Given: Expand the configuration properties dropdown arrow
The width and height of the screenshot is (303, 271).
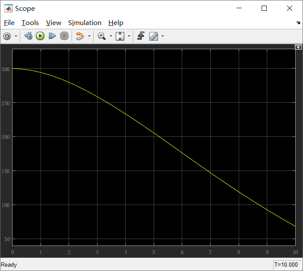Looking at the screenshot, I should pos(16,36).
